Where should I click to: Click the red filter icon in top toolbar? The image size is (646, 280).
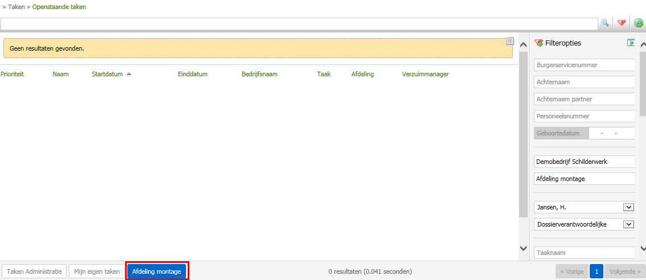pos(622,23)
